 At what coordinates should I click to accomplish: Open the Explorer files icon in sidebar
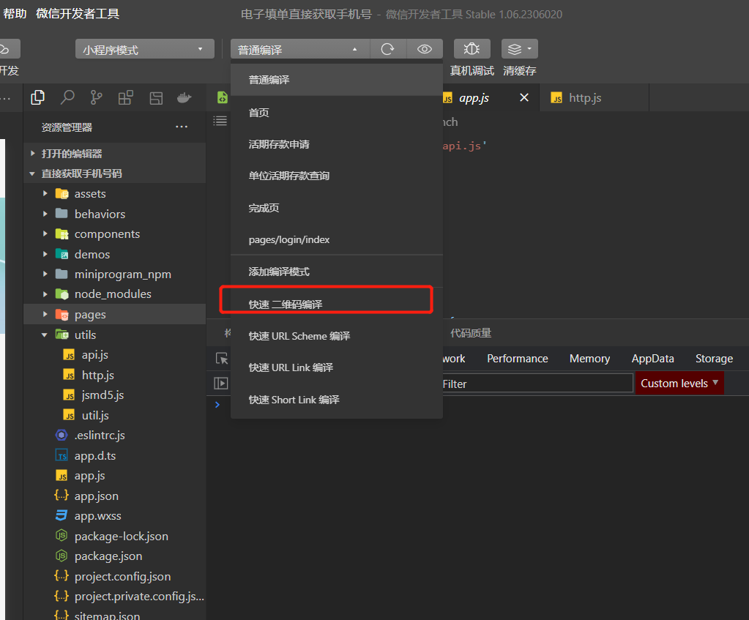[x=37, y=98]
